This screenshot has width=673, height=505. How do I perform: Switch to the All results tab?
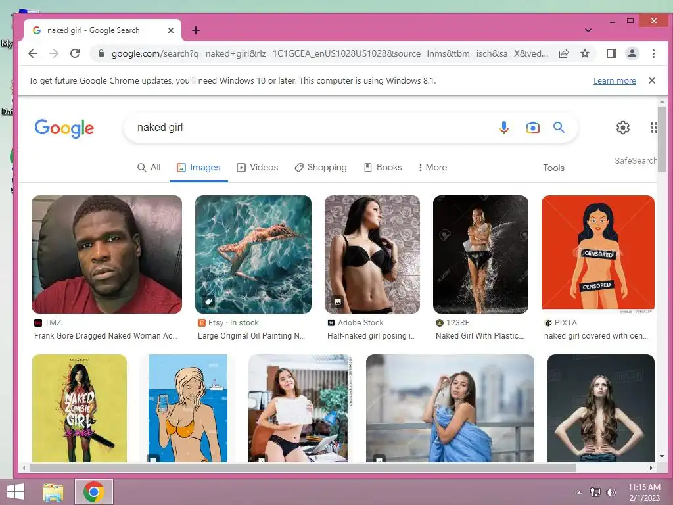(x=149, y=167)
